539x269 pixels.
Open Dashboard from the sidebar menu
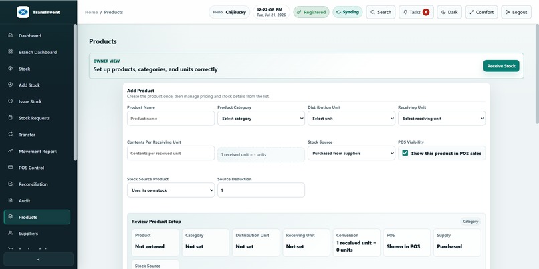click(37, 35)
